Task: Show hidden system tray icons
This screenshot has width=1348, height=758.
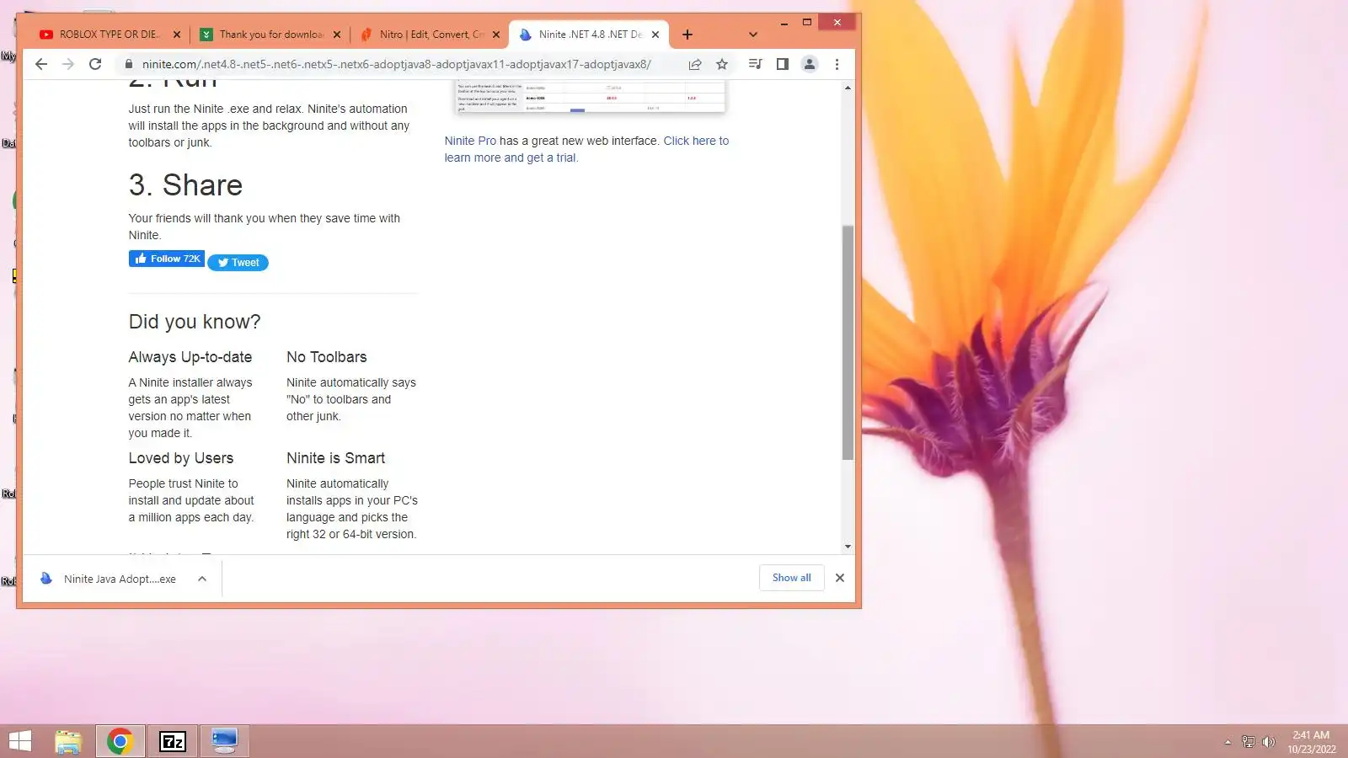Action: click(1228, 742)
